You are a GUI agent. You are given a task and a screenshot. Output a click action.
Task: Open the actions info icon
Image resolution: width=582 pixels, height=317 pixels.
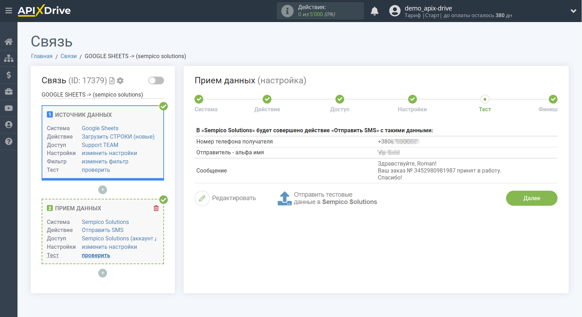[x=287, y=11]
